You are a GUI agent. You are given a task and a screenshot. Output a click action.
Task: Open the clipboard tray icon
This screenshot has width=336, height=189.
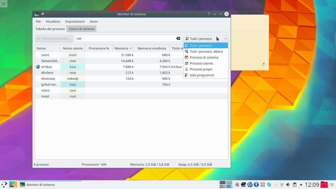coord(294,185)
